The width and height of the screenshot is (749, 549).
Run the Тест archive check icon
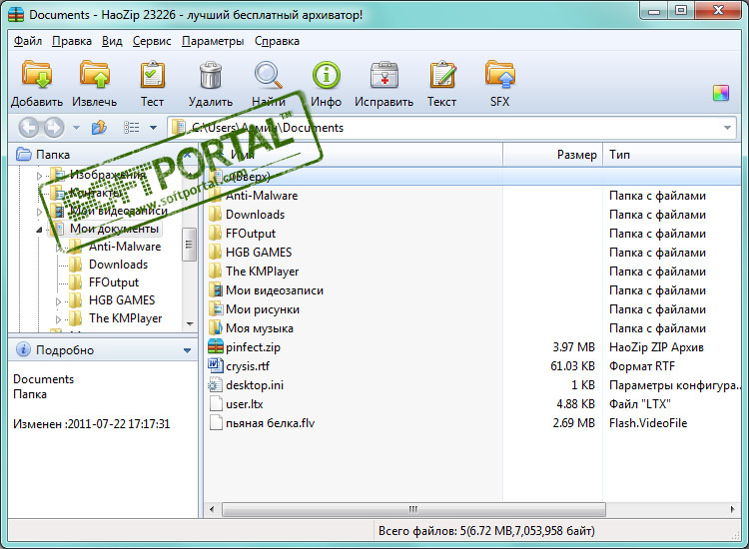point(153,75)
